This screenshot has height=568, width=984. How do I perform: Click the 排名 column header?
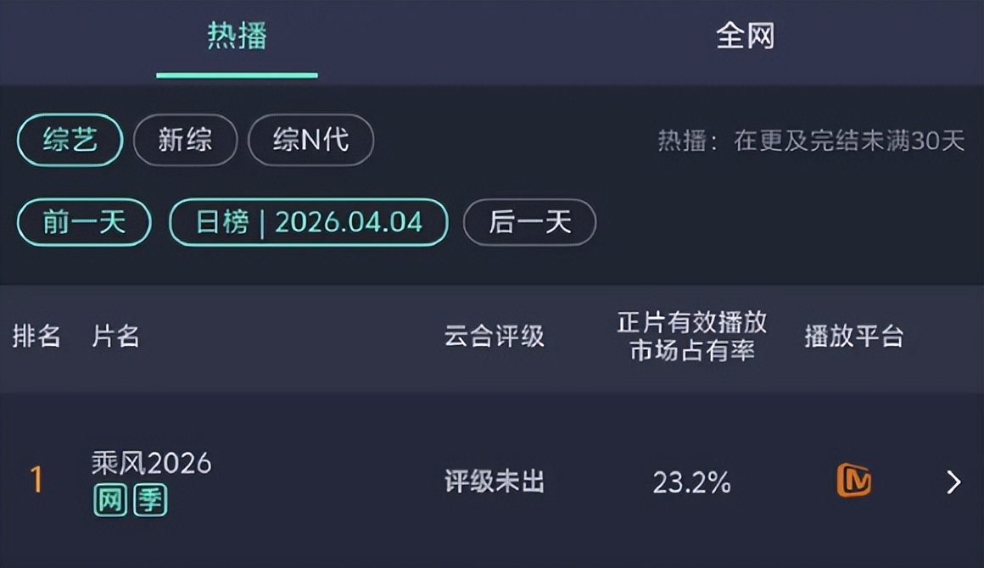36,337
